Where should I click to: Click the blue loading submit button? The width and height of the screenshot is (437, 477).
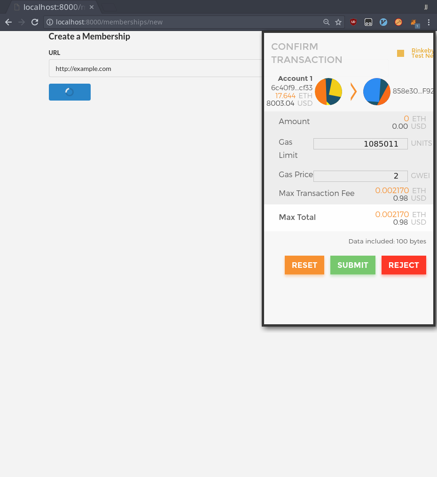click(70, 92)
